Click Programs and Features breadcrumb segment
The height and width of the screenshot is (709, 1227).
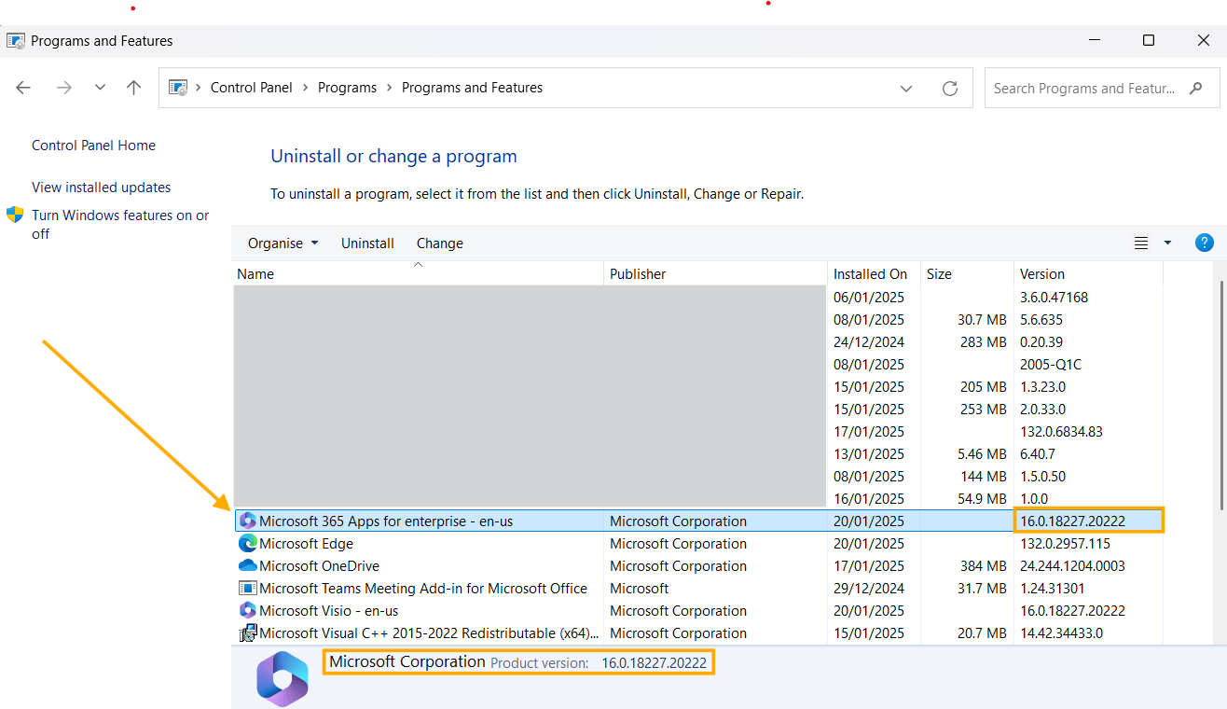(x=472, y=88)
